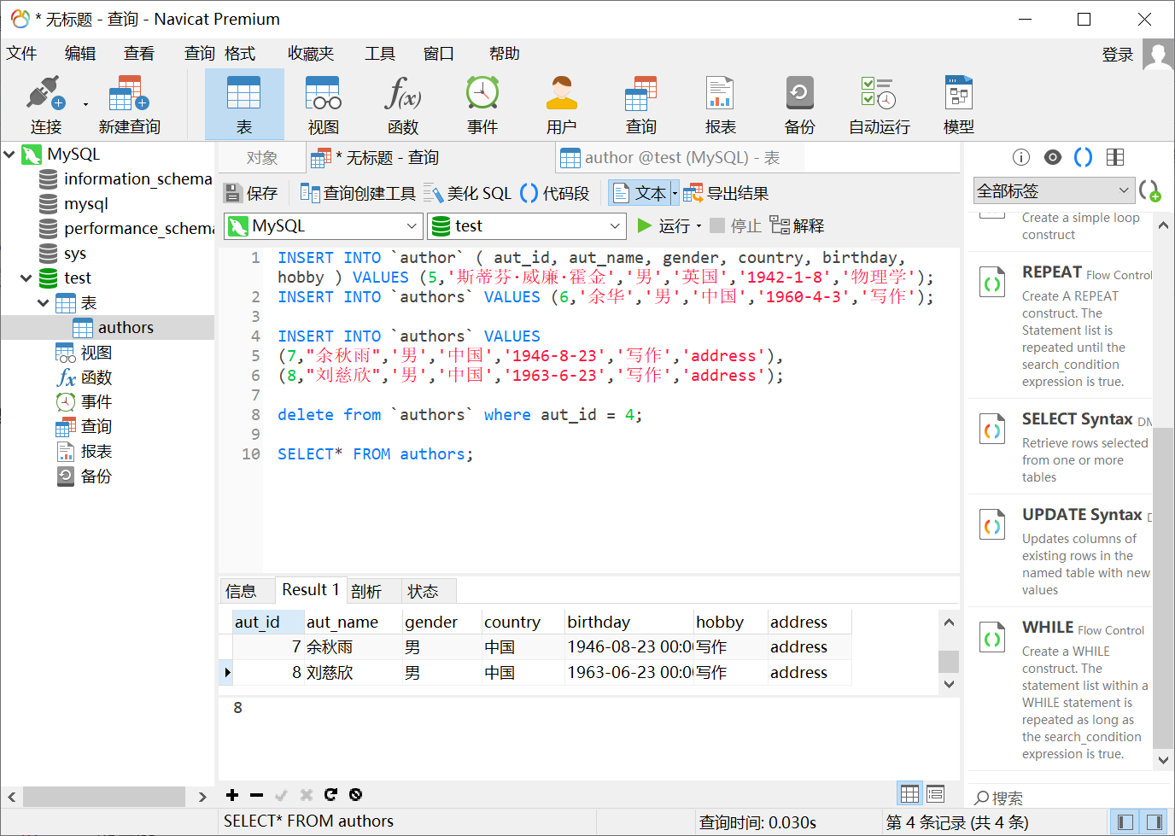Open the test database dropdown
The width and height of the screenshot is (1175, 836).
(527, 226)
